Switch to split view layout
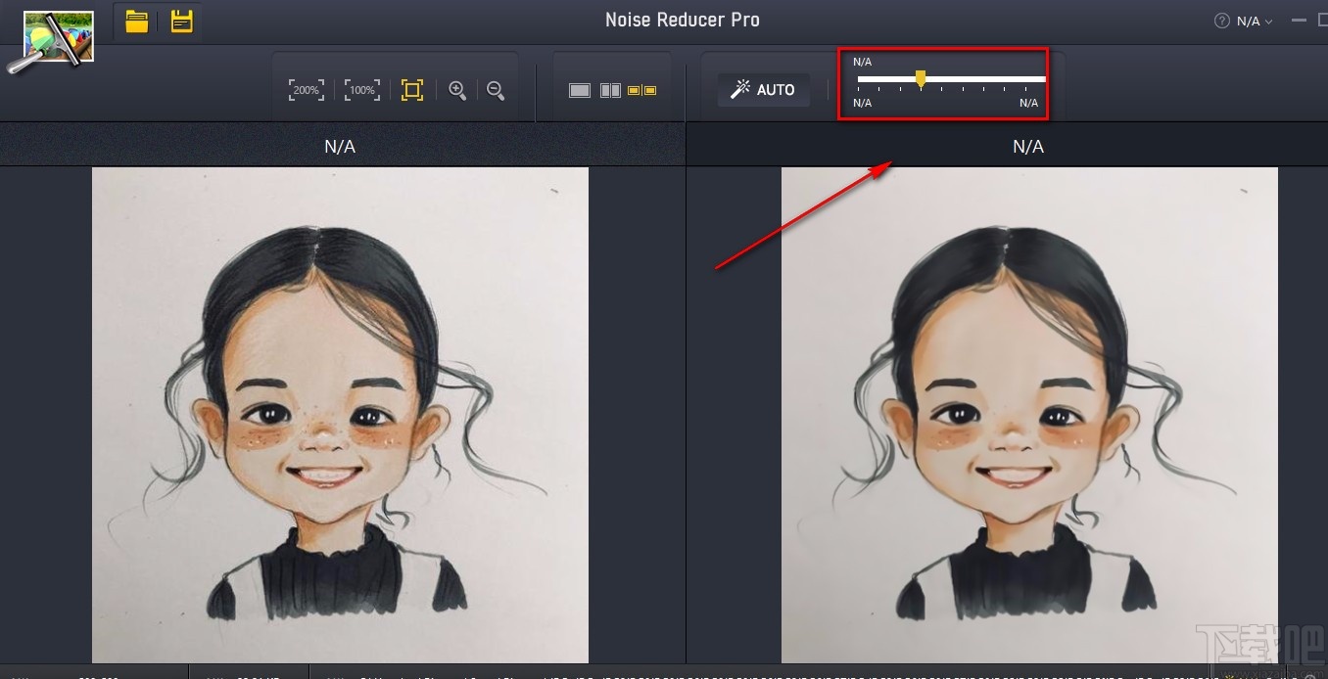Screen dimensions: 1328x679 click(x=610, y=90)
